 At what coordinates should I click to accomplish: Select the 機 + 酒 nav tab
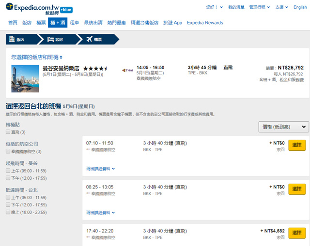point(58,23)
